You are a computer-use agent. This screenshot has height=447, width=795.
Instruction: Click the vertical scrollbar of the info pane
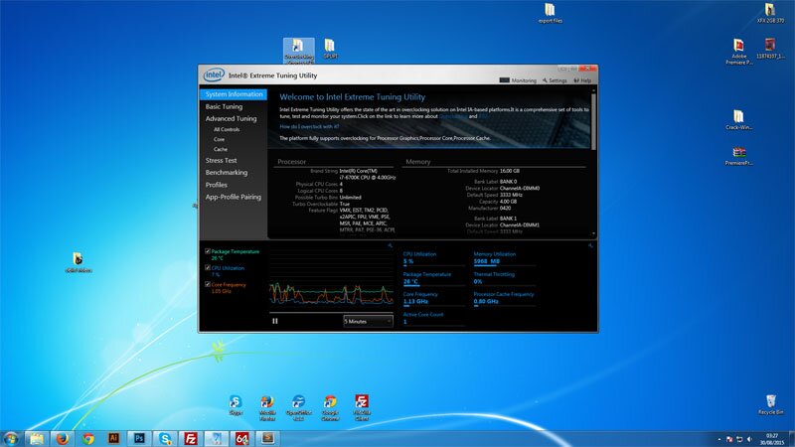(x=593, y=121)
